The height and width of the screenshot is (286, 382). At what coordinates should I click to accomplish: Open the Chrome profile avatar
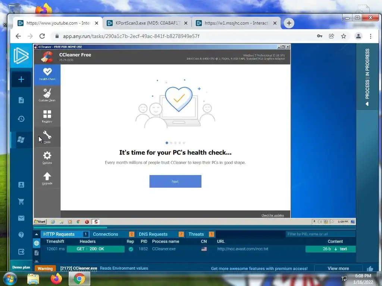[358, 36]
